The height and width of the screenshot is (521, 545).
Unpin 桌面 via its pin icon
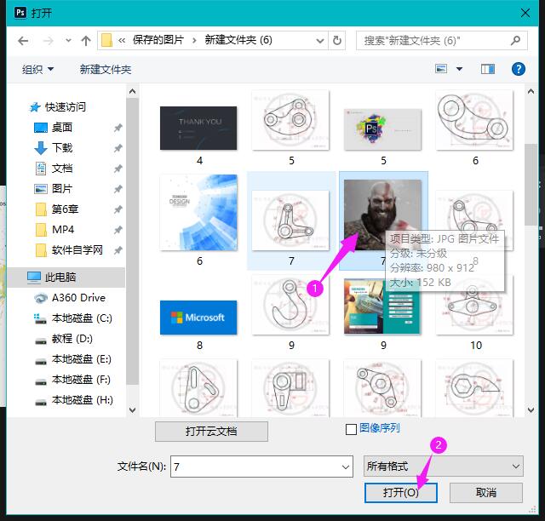[118, 128]
